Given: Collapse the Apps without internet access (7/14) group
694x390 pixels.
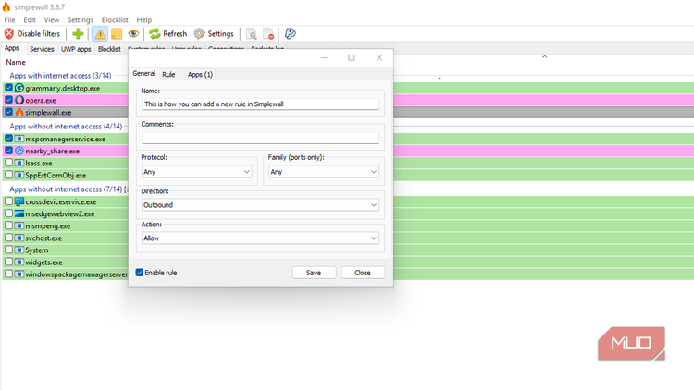Looking at the screenshot, I should pos(68,189).
